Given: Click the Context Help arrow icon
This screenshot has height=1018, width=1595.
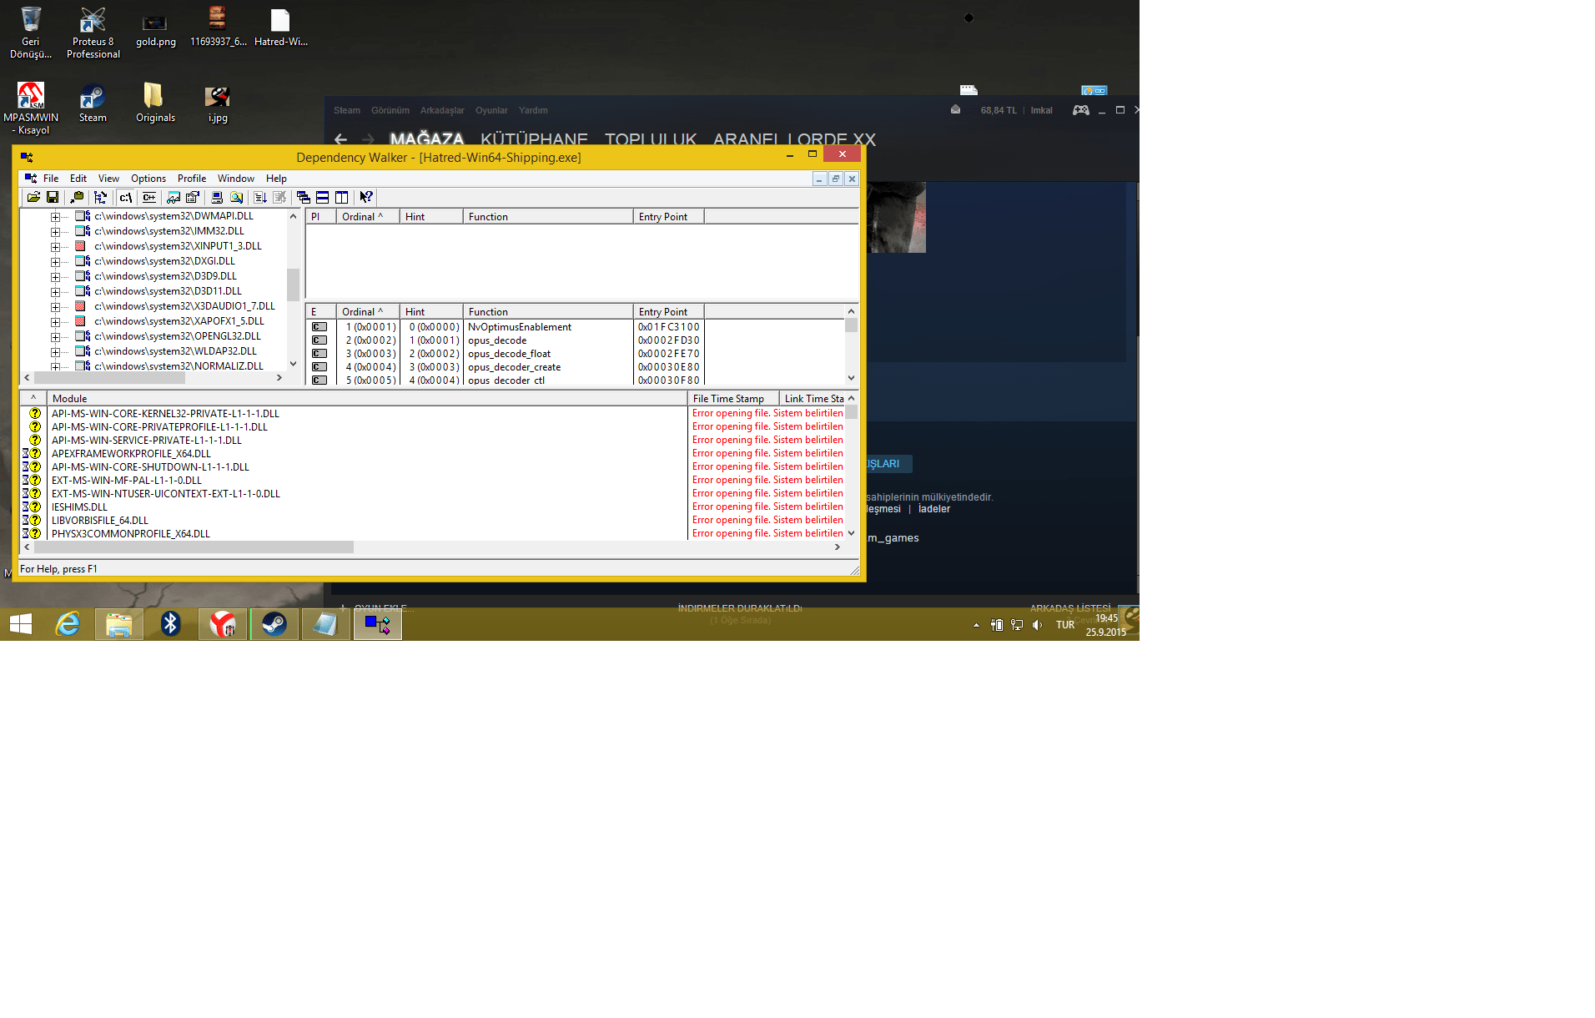Looking at the screenshot, I should click(366, 198).
